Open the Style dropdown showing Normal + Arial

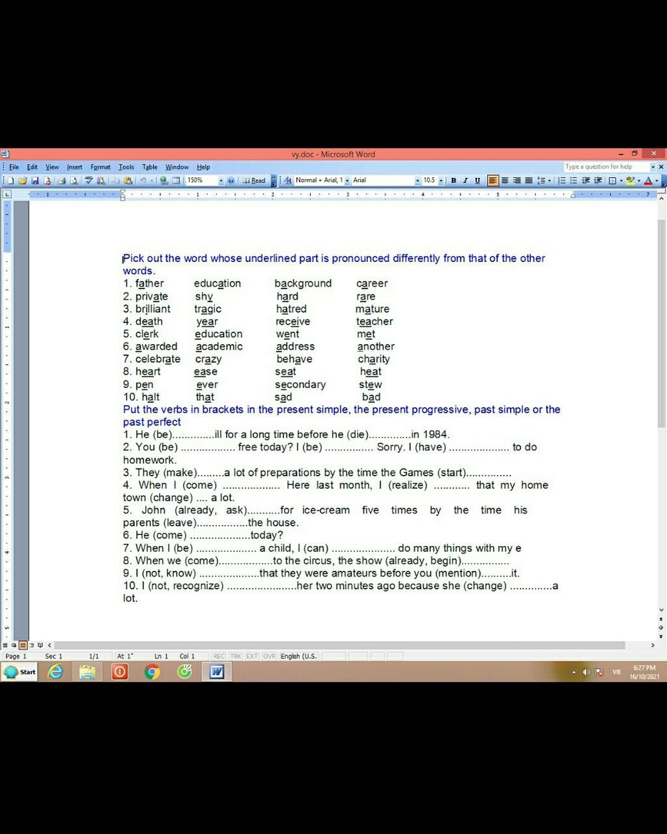point(347,180)
